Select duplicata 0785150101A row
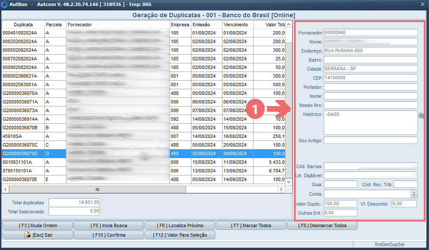 [144, 171]
